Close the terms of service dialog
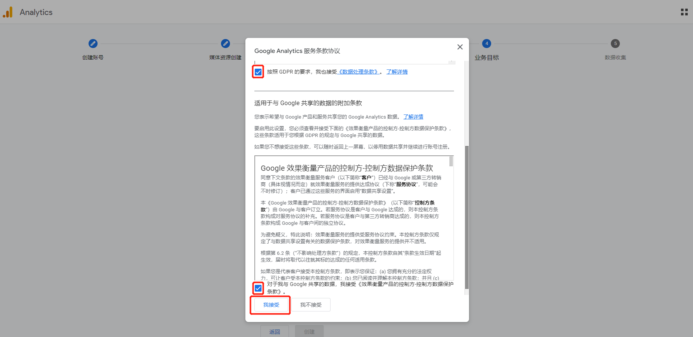Image resolution: width=693 pixels, height=337 pixels. pyautogui.click(x=460, y=47)
